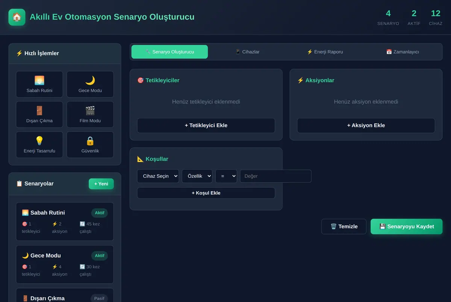451x302 pixels.
Task: Tap the Gece Modu moon quick action
Action: pyautogui.click(x=90, y=84)
